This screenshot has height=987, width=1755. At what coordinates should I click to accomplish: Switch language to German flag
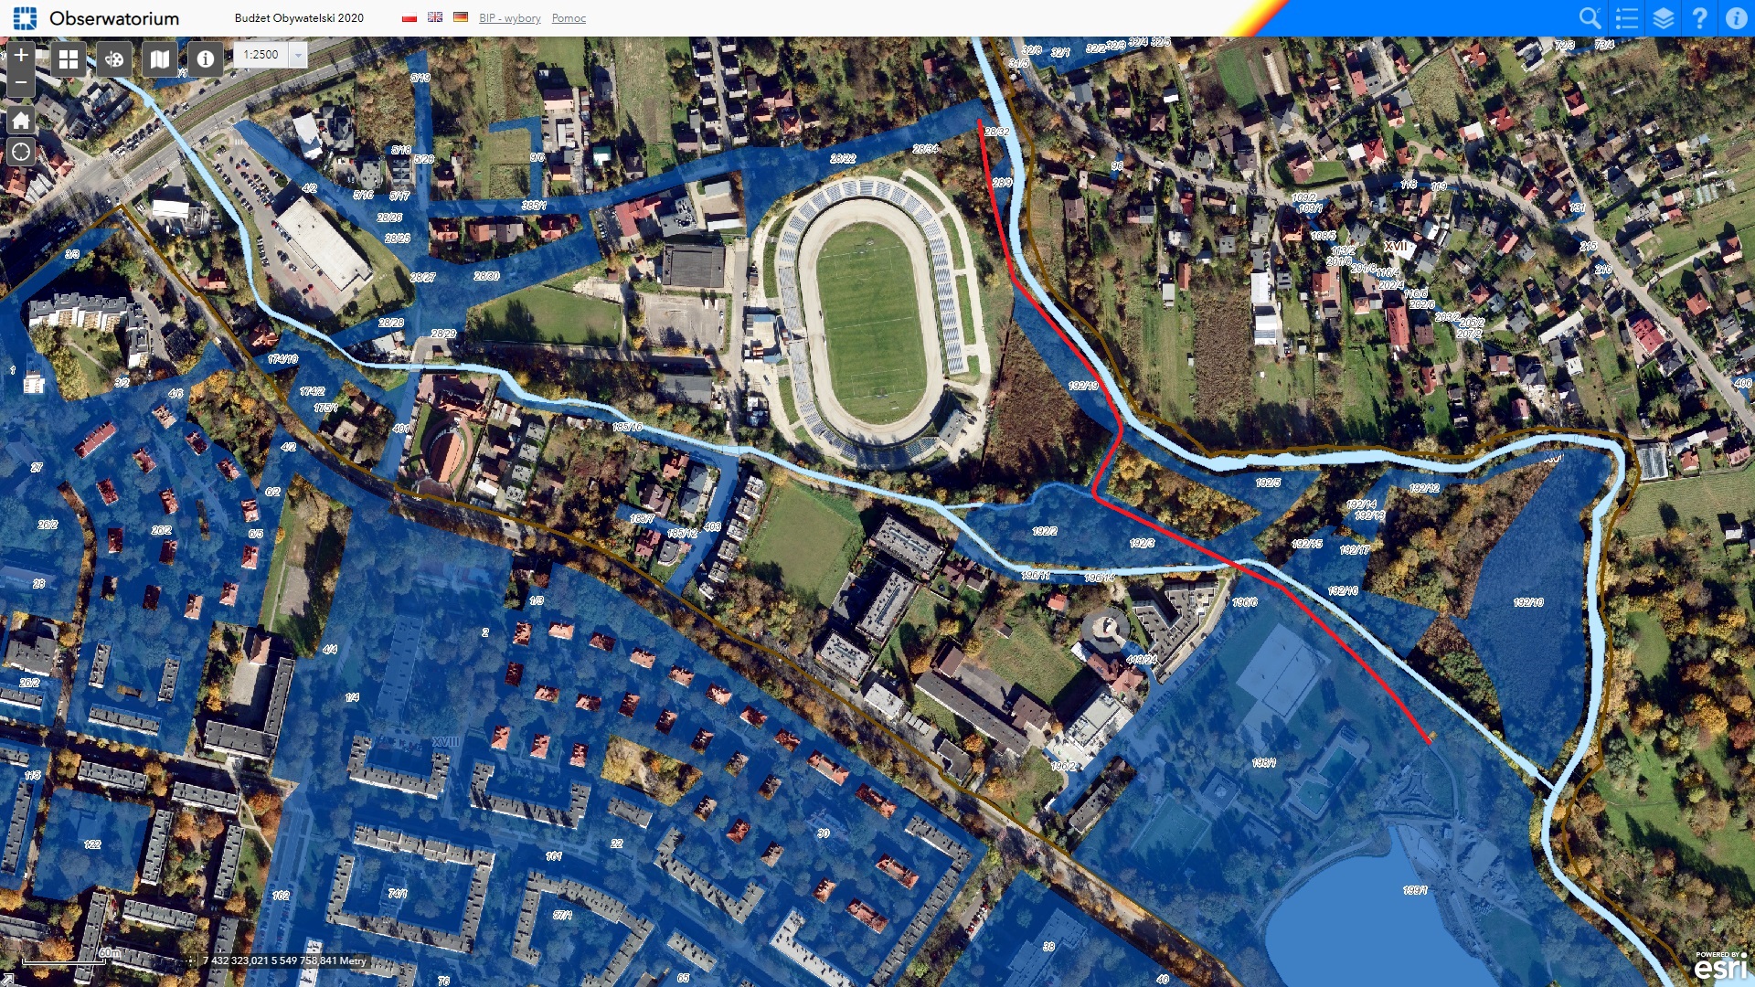click(461, 17)
